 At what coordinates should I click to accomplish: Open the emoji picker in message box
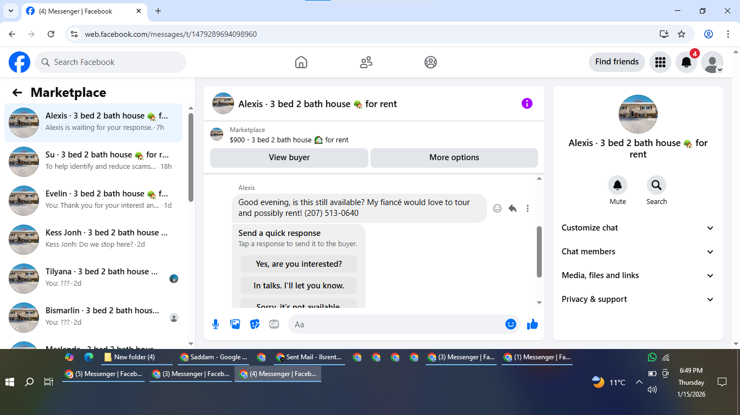[x=511, y=324]
